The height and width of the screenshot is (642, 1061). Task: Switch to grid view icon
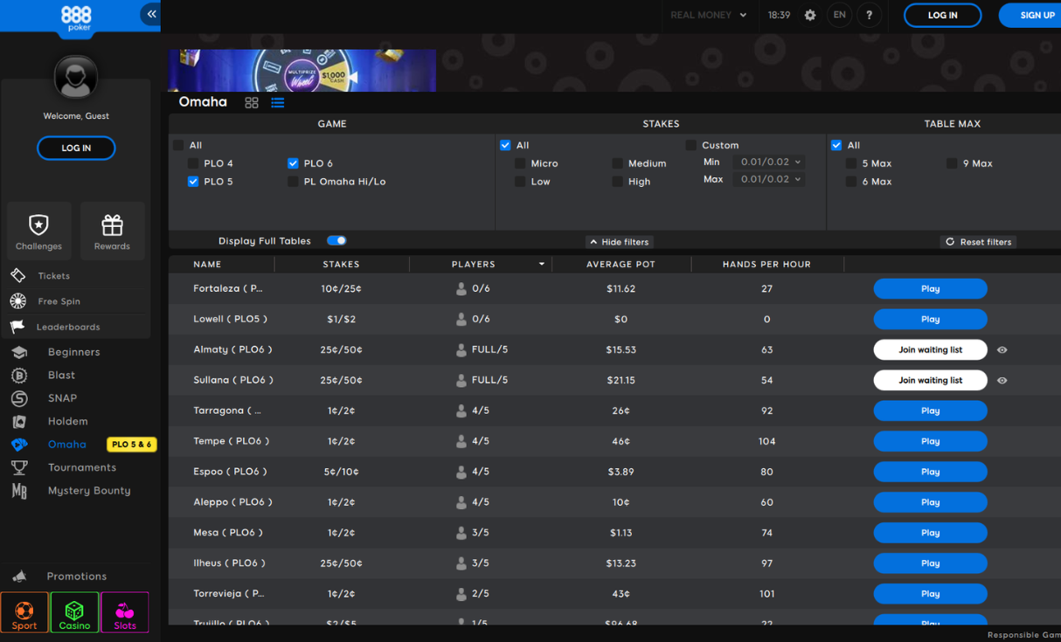pyautogui.click(x=252, y=102)
